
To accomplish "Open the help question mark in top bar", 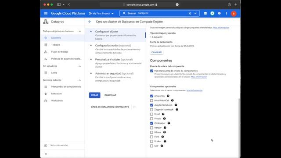I will click(220, 14).
